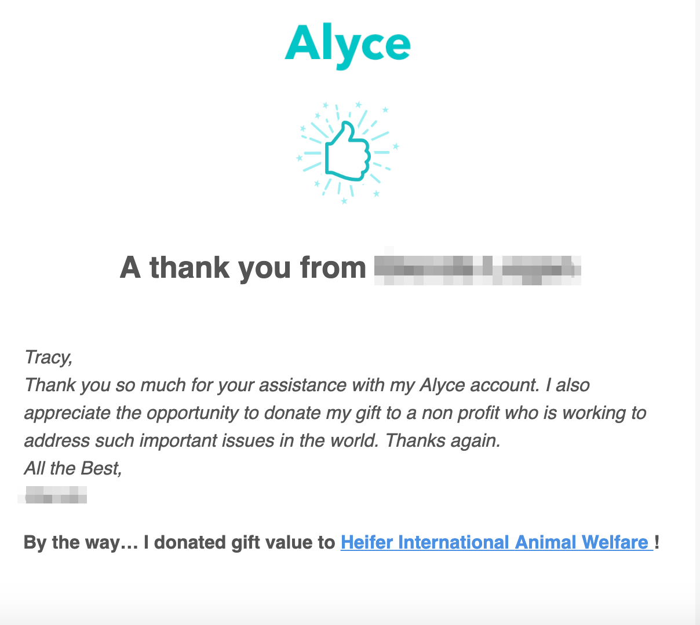
Task: Click the exclamation mark after the Heifer link
Action: click(x=657, y=542)
